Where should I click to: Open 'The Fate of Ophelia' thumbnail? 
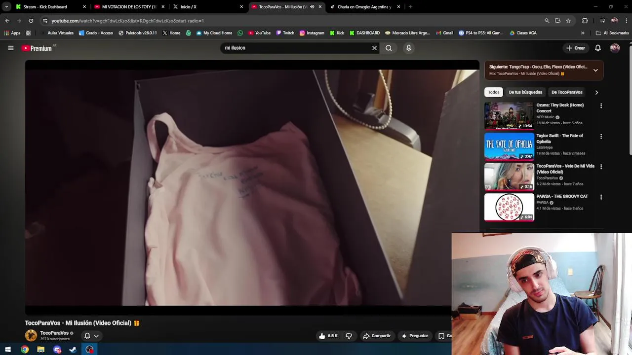click(x=509, y=146)
